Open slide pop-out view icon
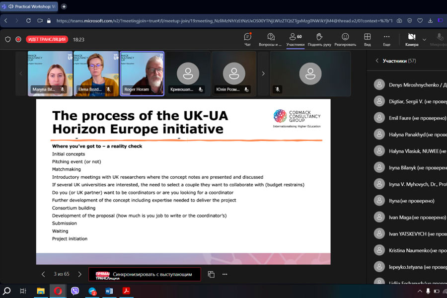 coord(211,274)
